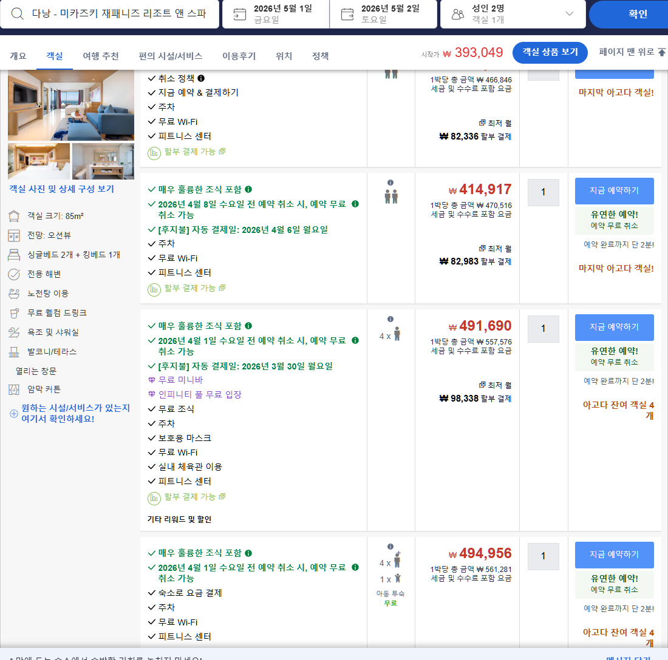Switch to the 객실 tab
Image resolution: width=668 pixels, height=660 pixels.
pyautogui.click(x=55, y=56)
